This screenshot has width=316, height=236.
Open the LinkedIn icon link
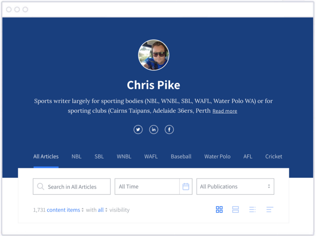(154, 129)
